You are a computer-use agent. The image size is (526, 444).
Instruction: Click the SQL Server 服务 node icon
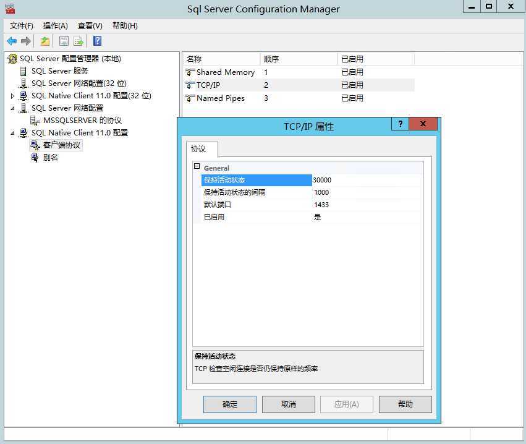[x=23, y=71]
